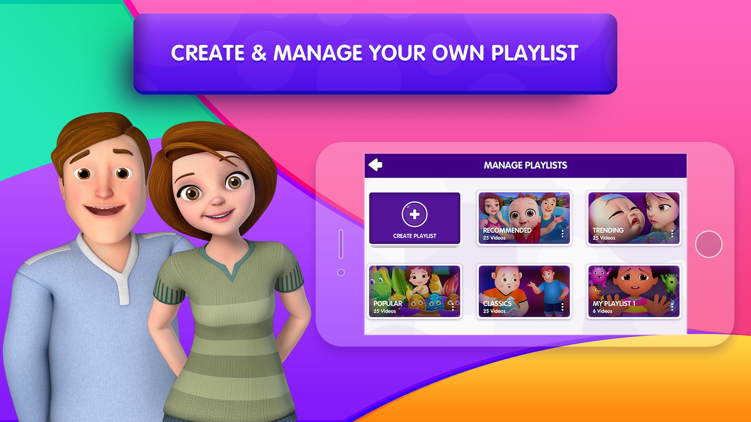Open the Popular playlist thumbnail
The image size is (751, 422).
coord(414,291)
